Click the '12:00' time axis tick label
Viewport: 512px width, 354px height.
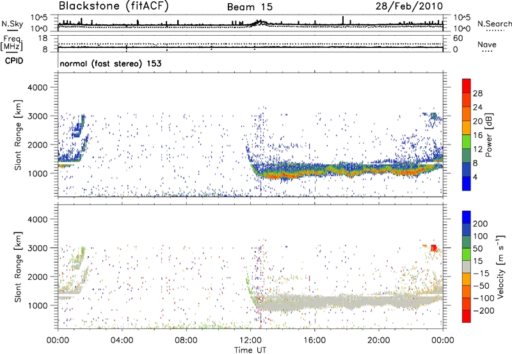pyautogui.click(x=250, y=341)
